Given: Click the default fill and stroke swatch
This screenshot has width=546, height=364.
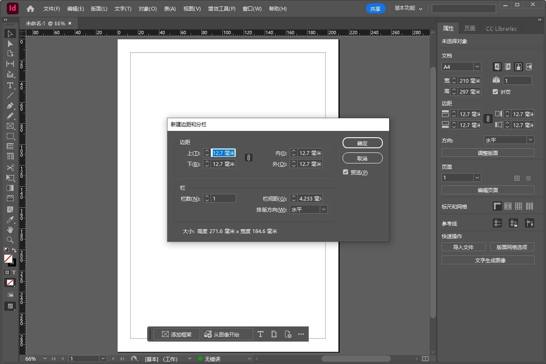Looking at the screenshot, I should tap(5, 249).
